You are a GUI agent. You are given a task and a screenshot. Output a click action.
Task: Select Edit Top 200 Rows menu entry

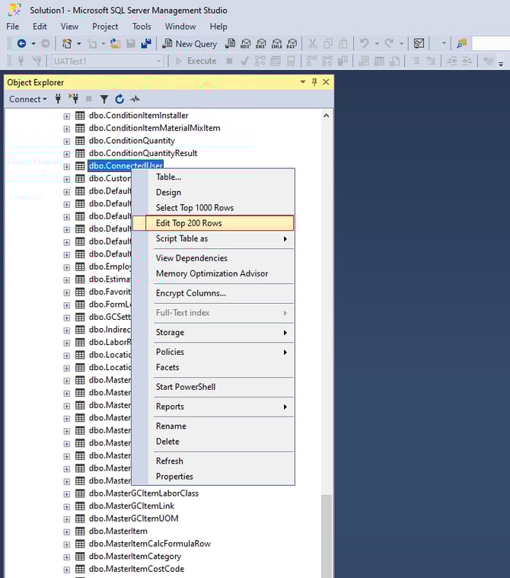(189, 223)
